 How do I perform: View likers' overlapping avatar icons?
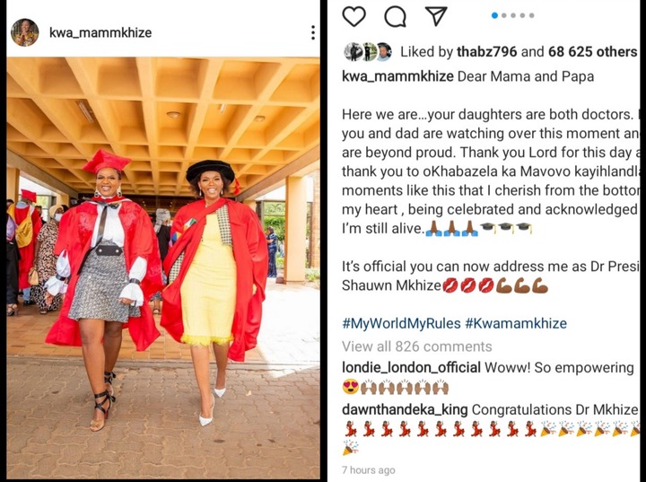click(368, 52)
